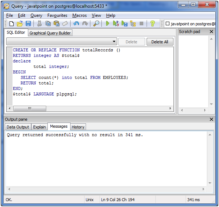Click the 'CREATE OR REPLACE FUNCTION' line
Viewport: 219px width, 207px height.
[x=67, y=50]
